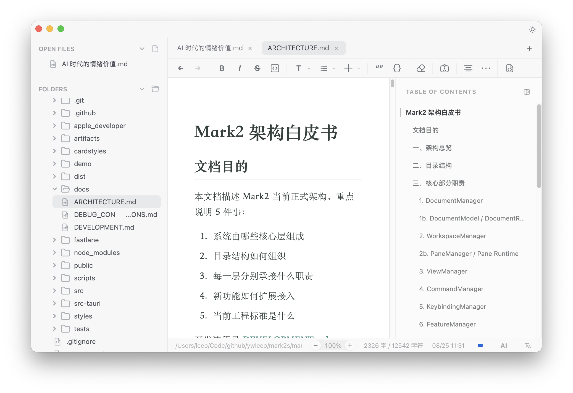Click the file path in status bar

239,346
